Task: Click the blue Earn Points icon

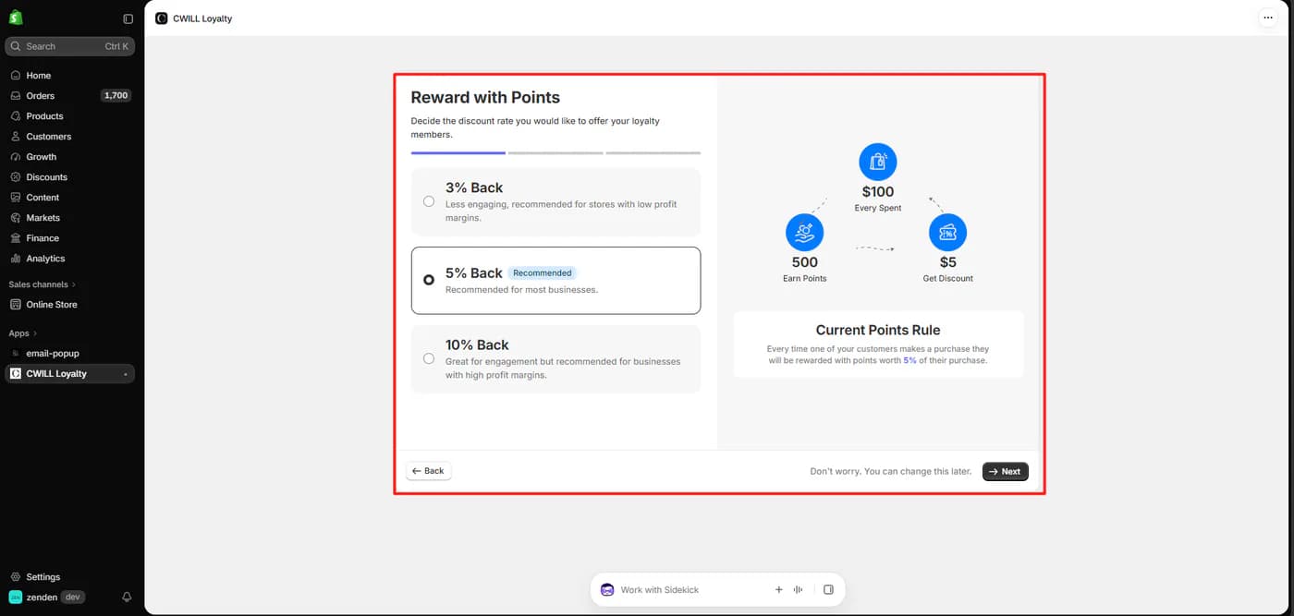Action: [804, 233]
